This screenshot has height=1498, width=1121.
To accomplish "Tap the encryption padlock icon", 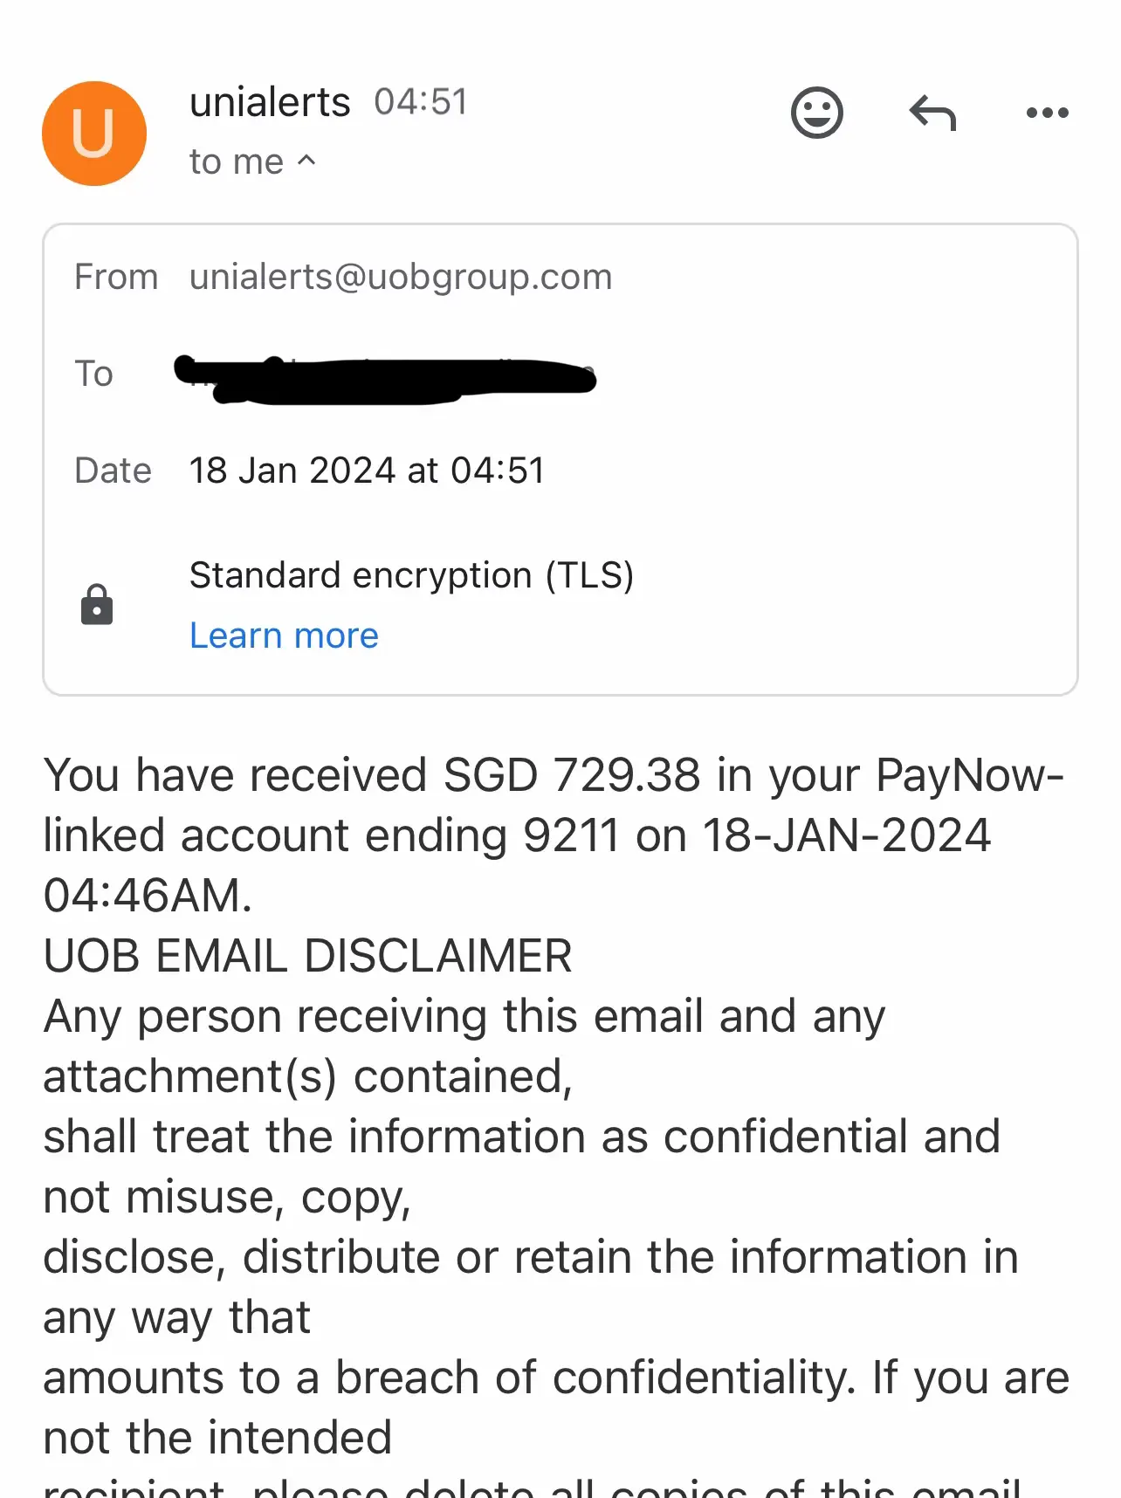I will click(x=97, y=604).
